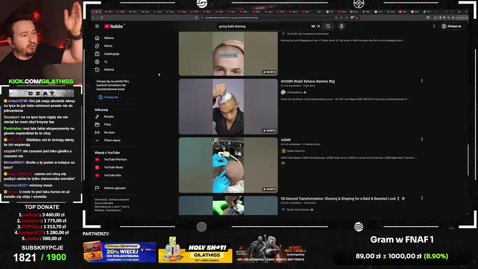
Task: Click the Instant Gaming partner banner
Action: [271, 249]
